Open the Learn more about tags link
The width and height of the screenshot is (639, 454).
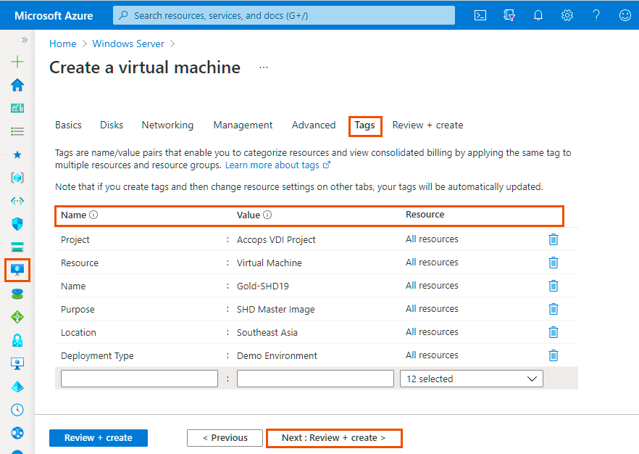point(277,165)
